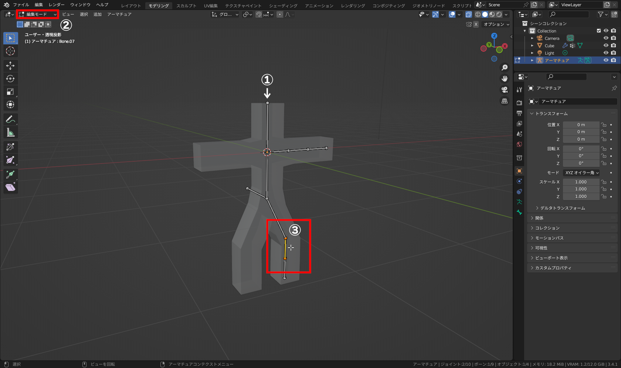The image size is (621, 368).
Task: Open the Output properties tab
Action: click(519, 113)
